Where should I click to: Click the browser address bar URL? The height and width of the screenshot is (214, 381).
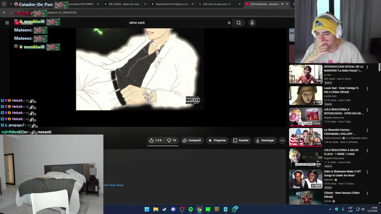point(62,12)
